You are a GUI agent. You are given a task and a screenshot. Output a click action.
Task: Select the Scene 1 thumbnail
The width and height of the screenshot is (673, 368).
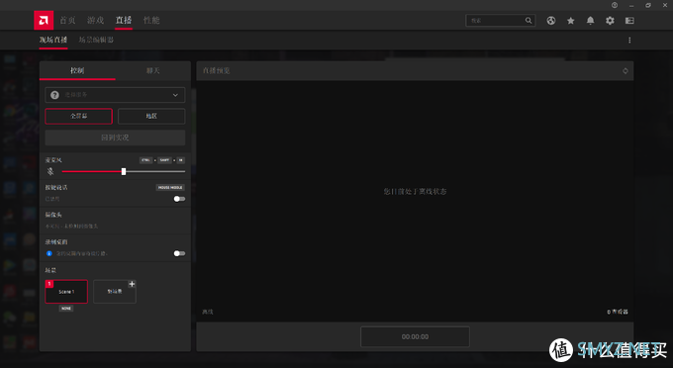pyautogui.click(x=66, y=292)
